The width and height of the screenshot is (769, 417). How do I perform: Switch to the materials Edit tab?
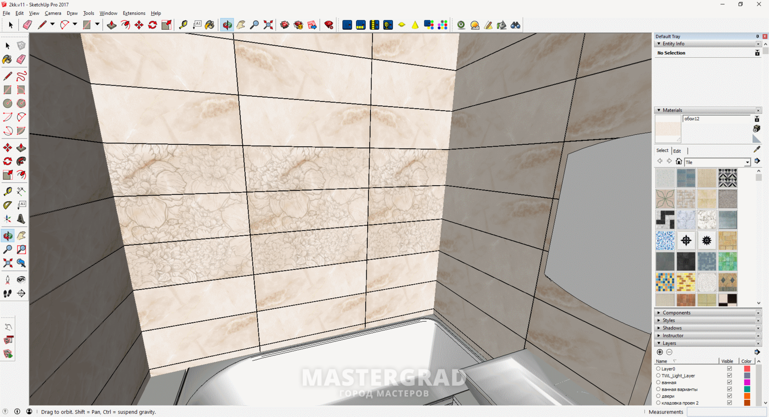[677, 151]
